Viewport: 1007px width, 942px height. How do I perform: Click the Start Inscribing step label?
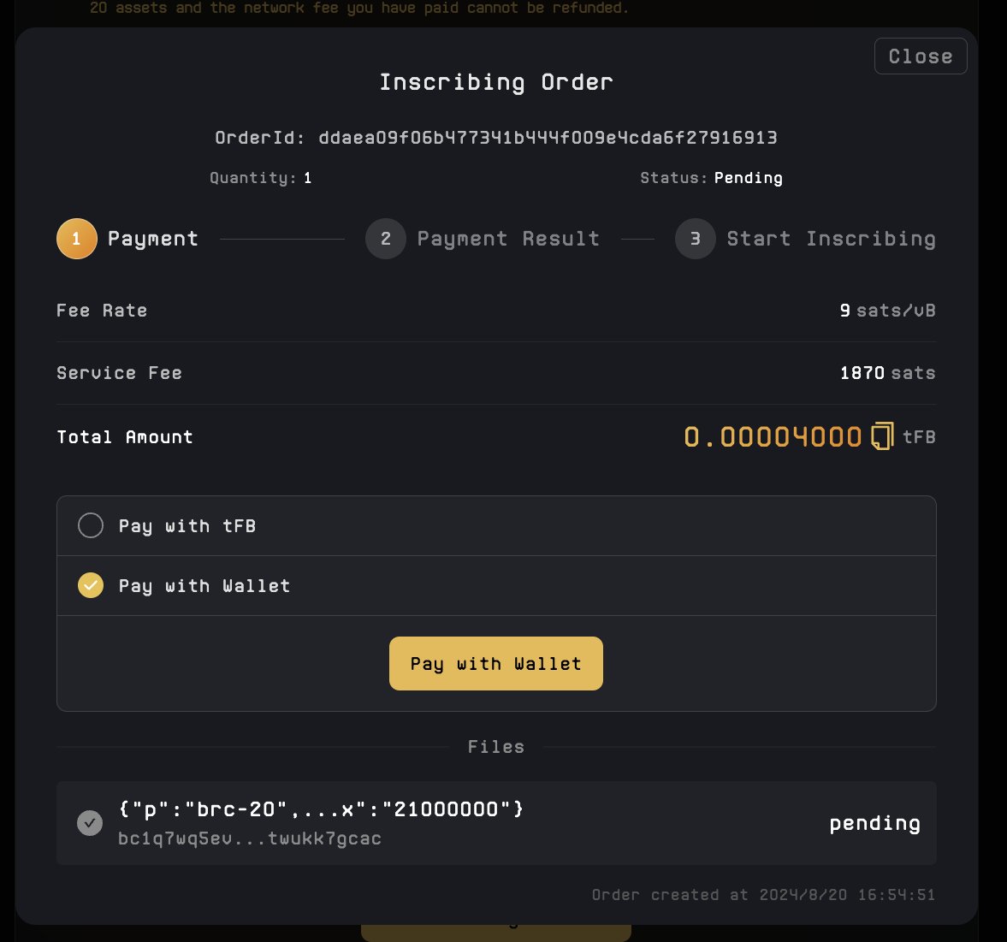point(831,239)
